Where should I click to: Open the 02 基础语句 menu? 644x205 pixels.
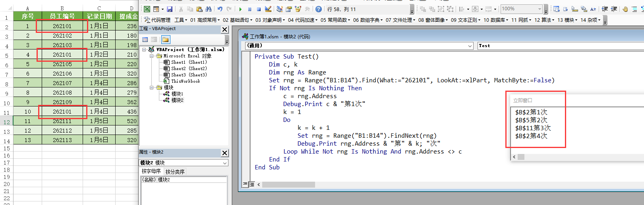pos(237,20)
